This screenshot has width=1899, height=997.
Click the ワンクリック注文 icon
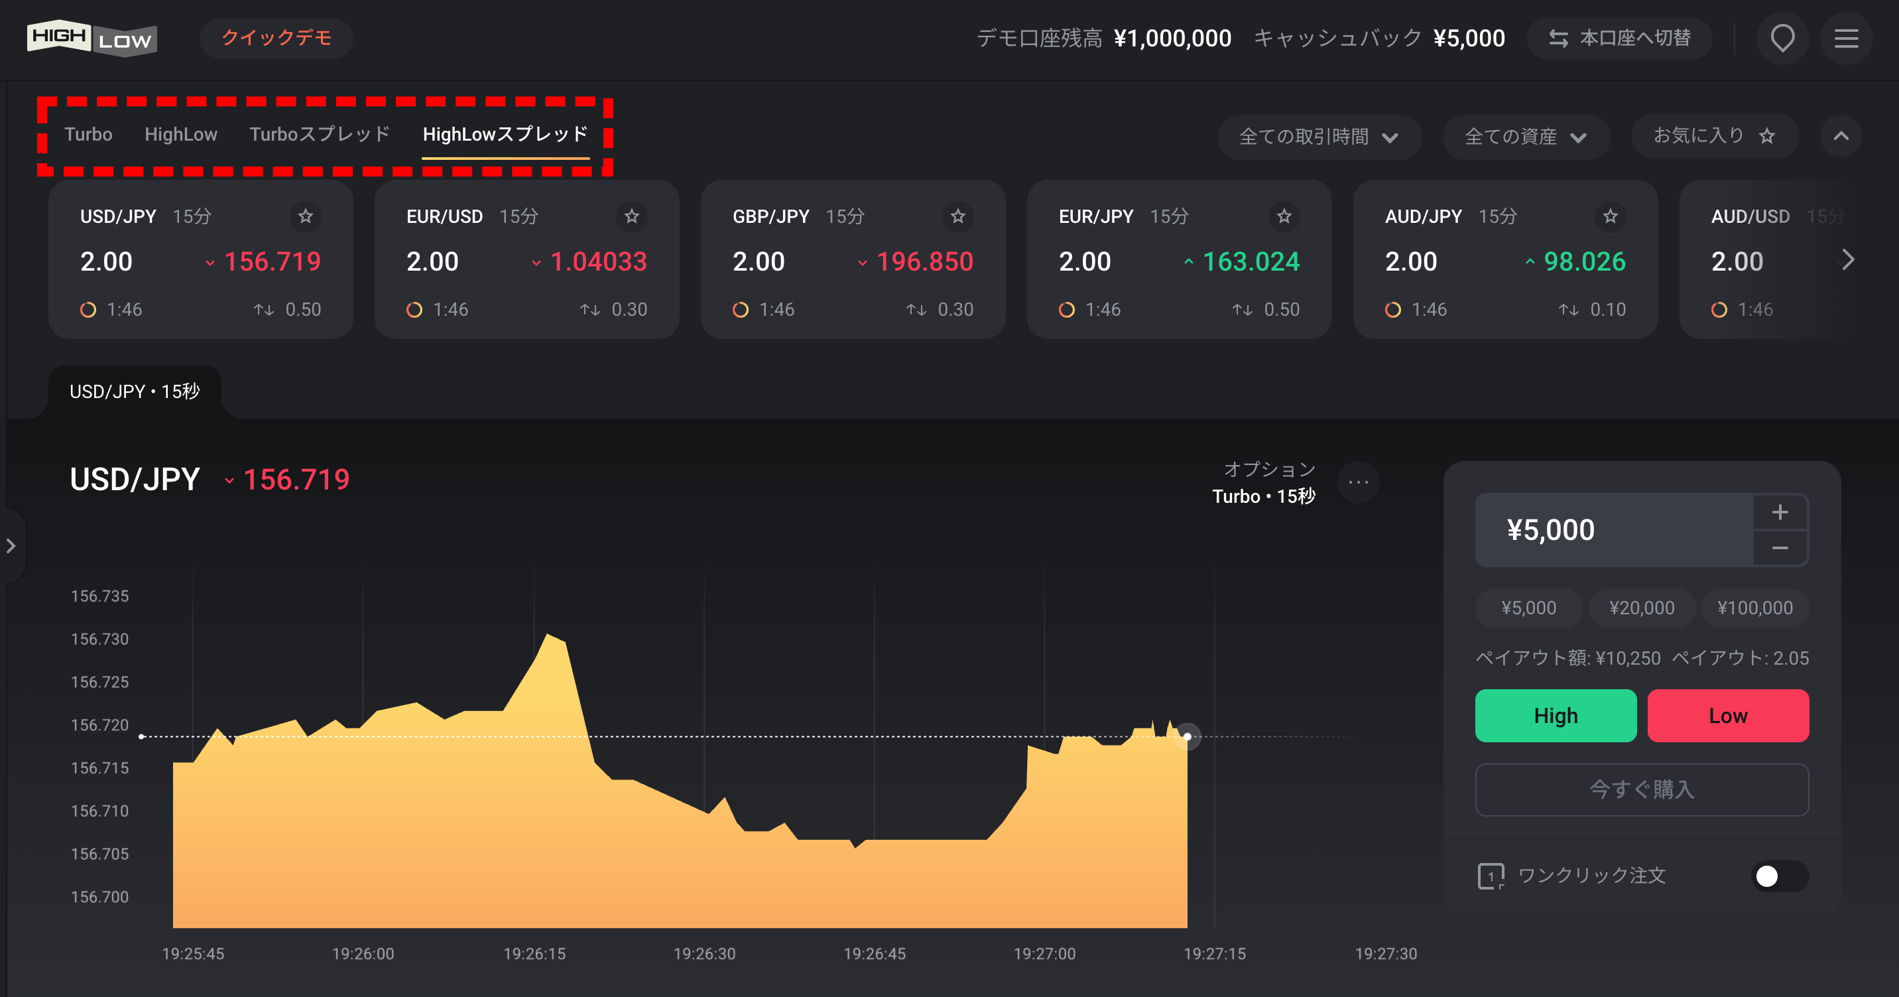point(1491,876)
